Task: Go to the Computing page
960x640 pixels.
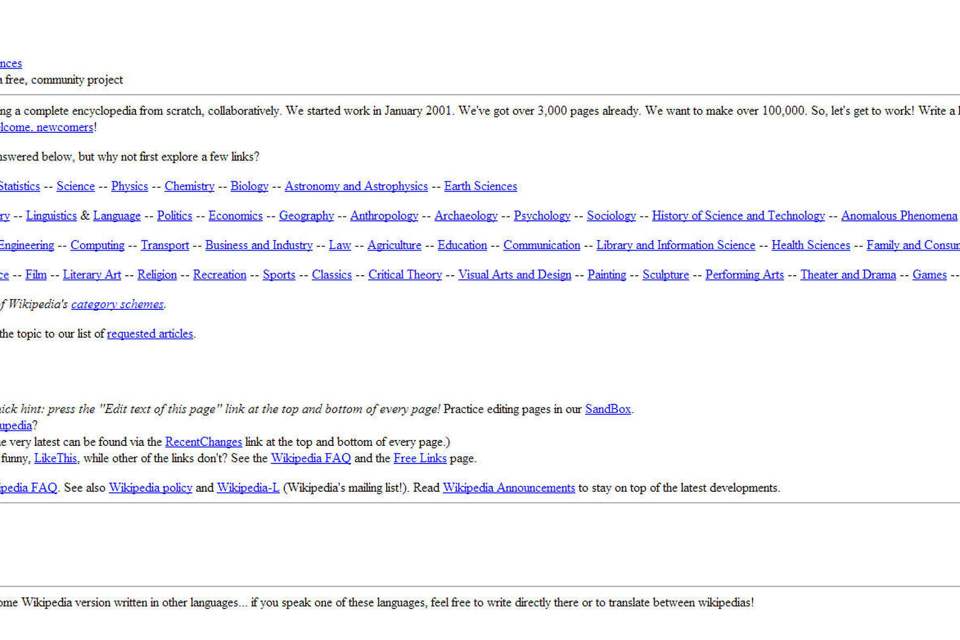Action: pos(98,245)
